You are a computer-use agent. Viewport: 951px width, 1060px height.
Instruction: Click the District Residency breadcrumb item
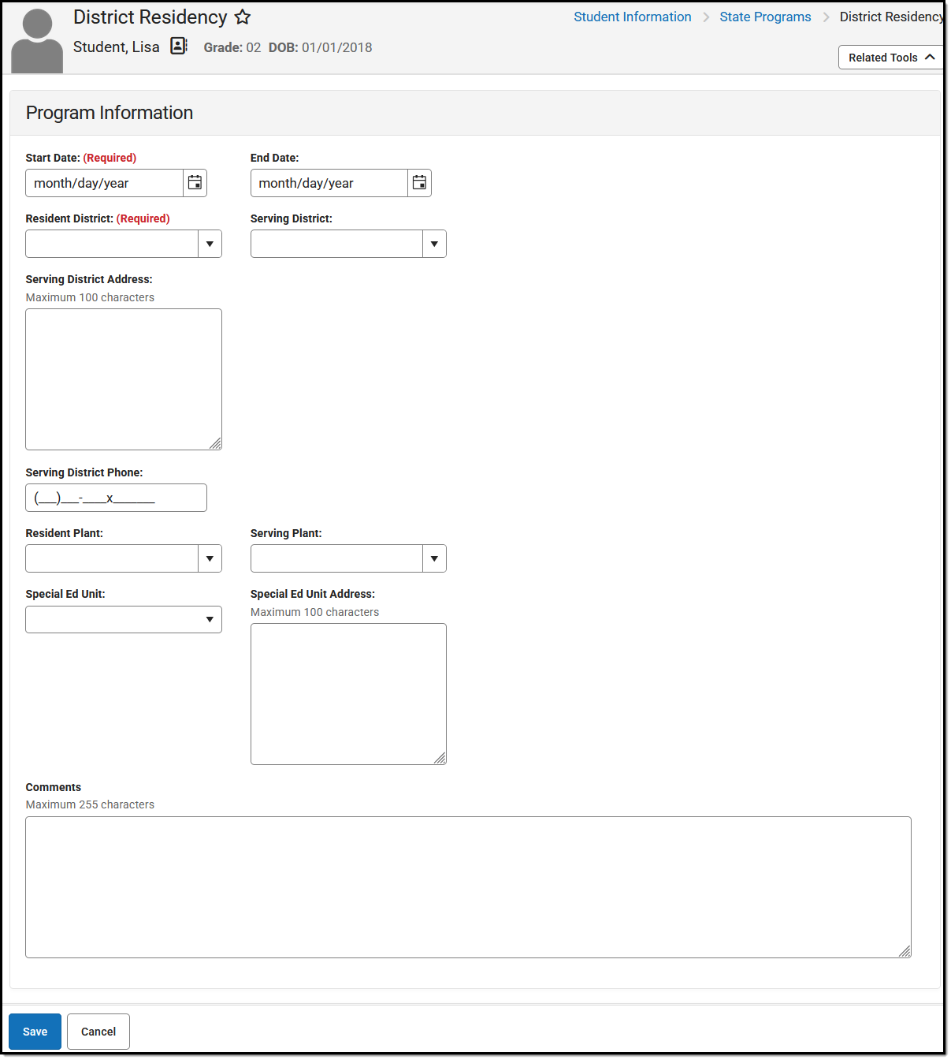coord(892,17)
